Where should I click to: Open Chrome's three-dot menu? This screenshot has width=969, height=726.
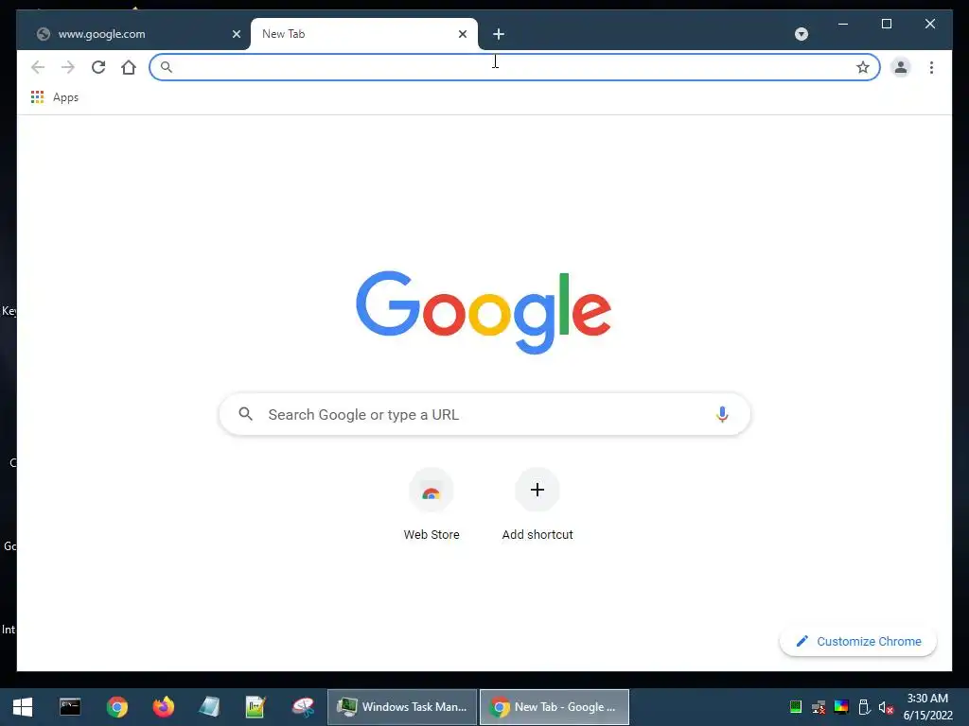pyautogui.click(x=931, y=67)
